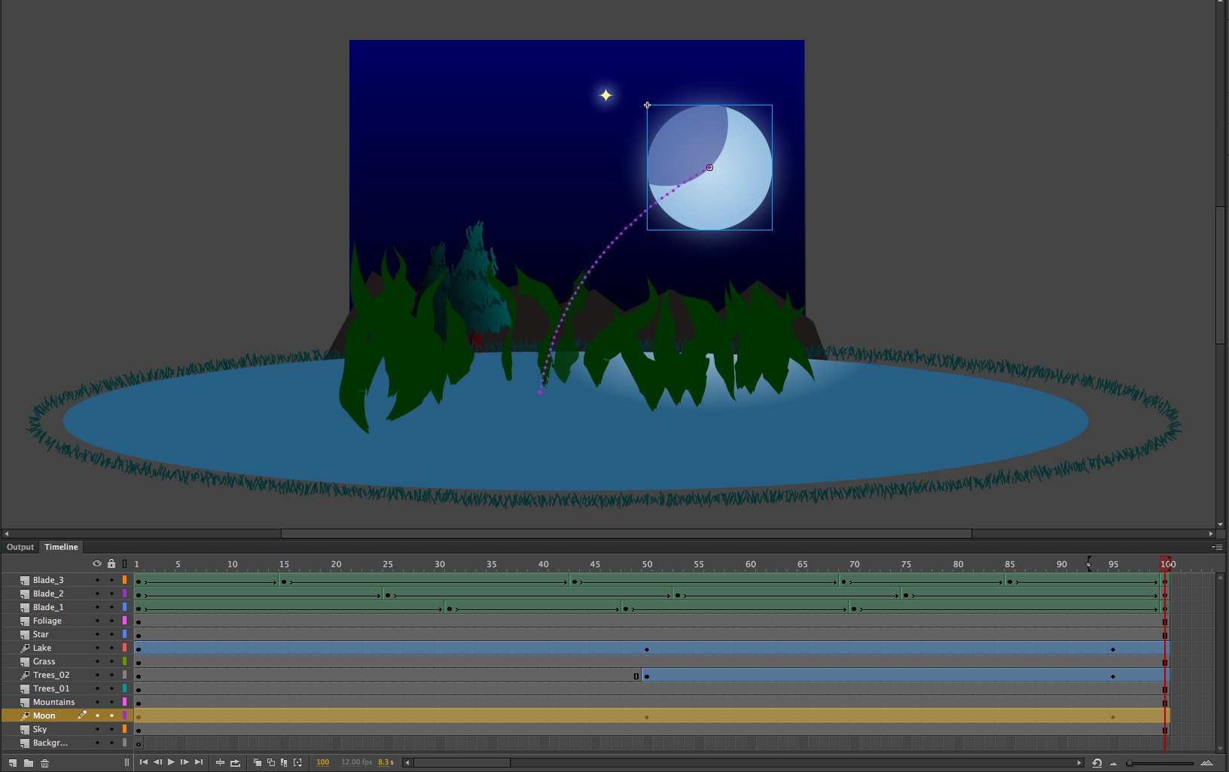Image resolution: width=1229 pixels, height=772 pixels.
Task: Lock all layers with the padlock toggle
Action: point(111,563)
